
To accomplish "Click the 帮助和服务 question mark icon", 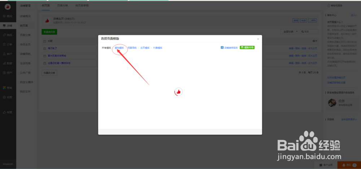I will [328, 5].
